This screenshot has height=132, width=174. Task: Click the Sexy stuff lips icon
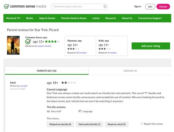click(48, 111)
